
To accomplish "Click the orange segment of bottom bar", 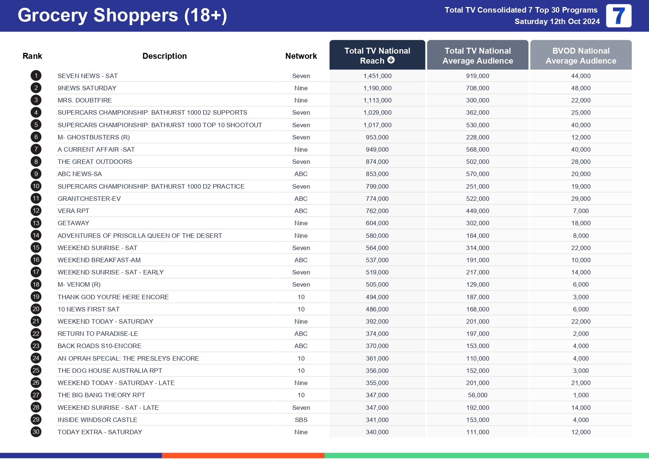I will tap(243, 455).
